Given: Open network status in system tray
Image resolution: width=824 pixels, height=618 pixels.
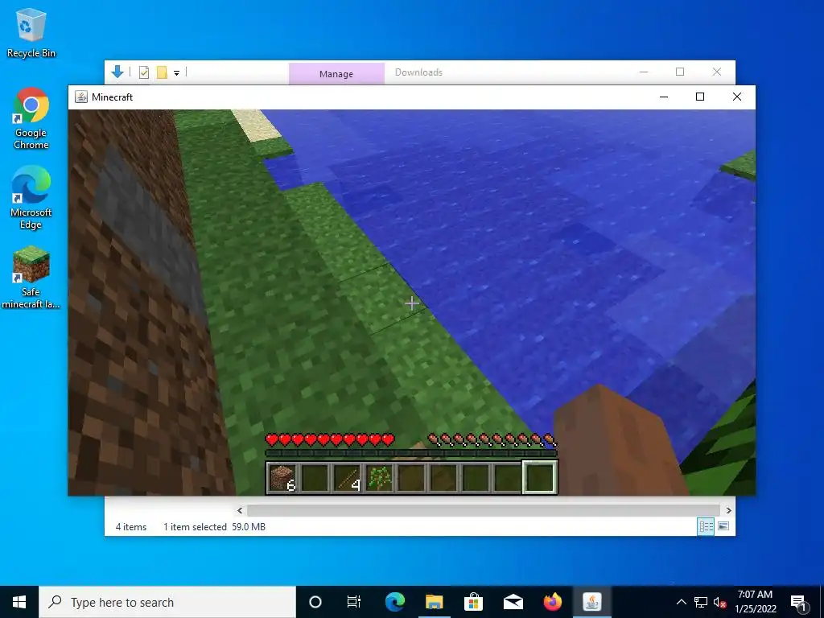Looking at the screenshot, I should pyautogui.click(x=701, y=602).
